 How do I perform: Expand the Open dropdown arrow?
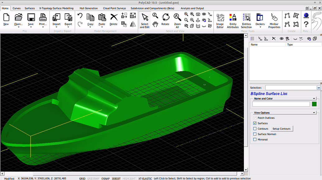18,27
